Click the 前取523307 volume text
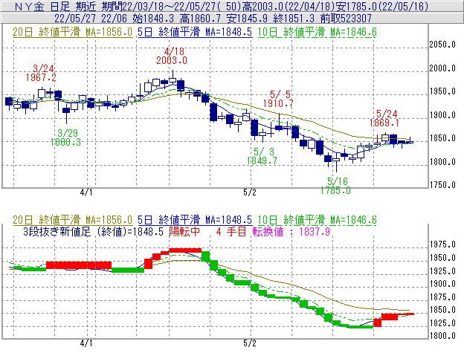This screenshot has width=464, height=353. 346,19
